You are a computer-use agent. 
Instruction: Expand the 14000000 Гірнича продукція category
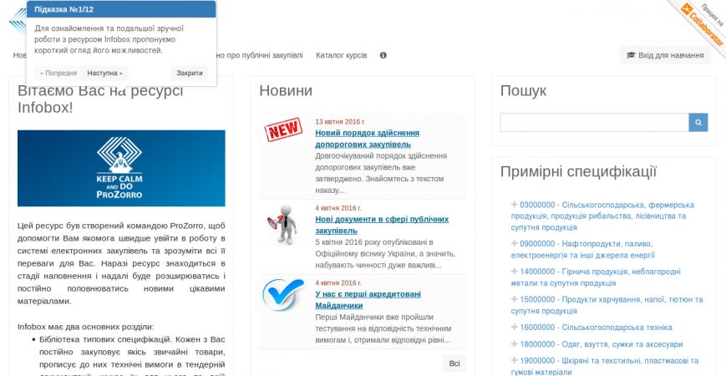coord(514,272)
